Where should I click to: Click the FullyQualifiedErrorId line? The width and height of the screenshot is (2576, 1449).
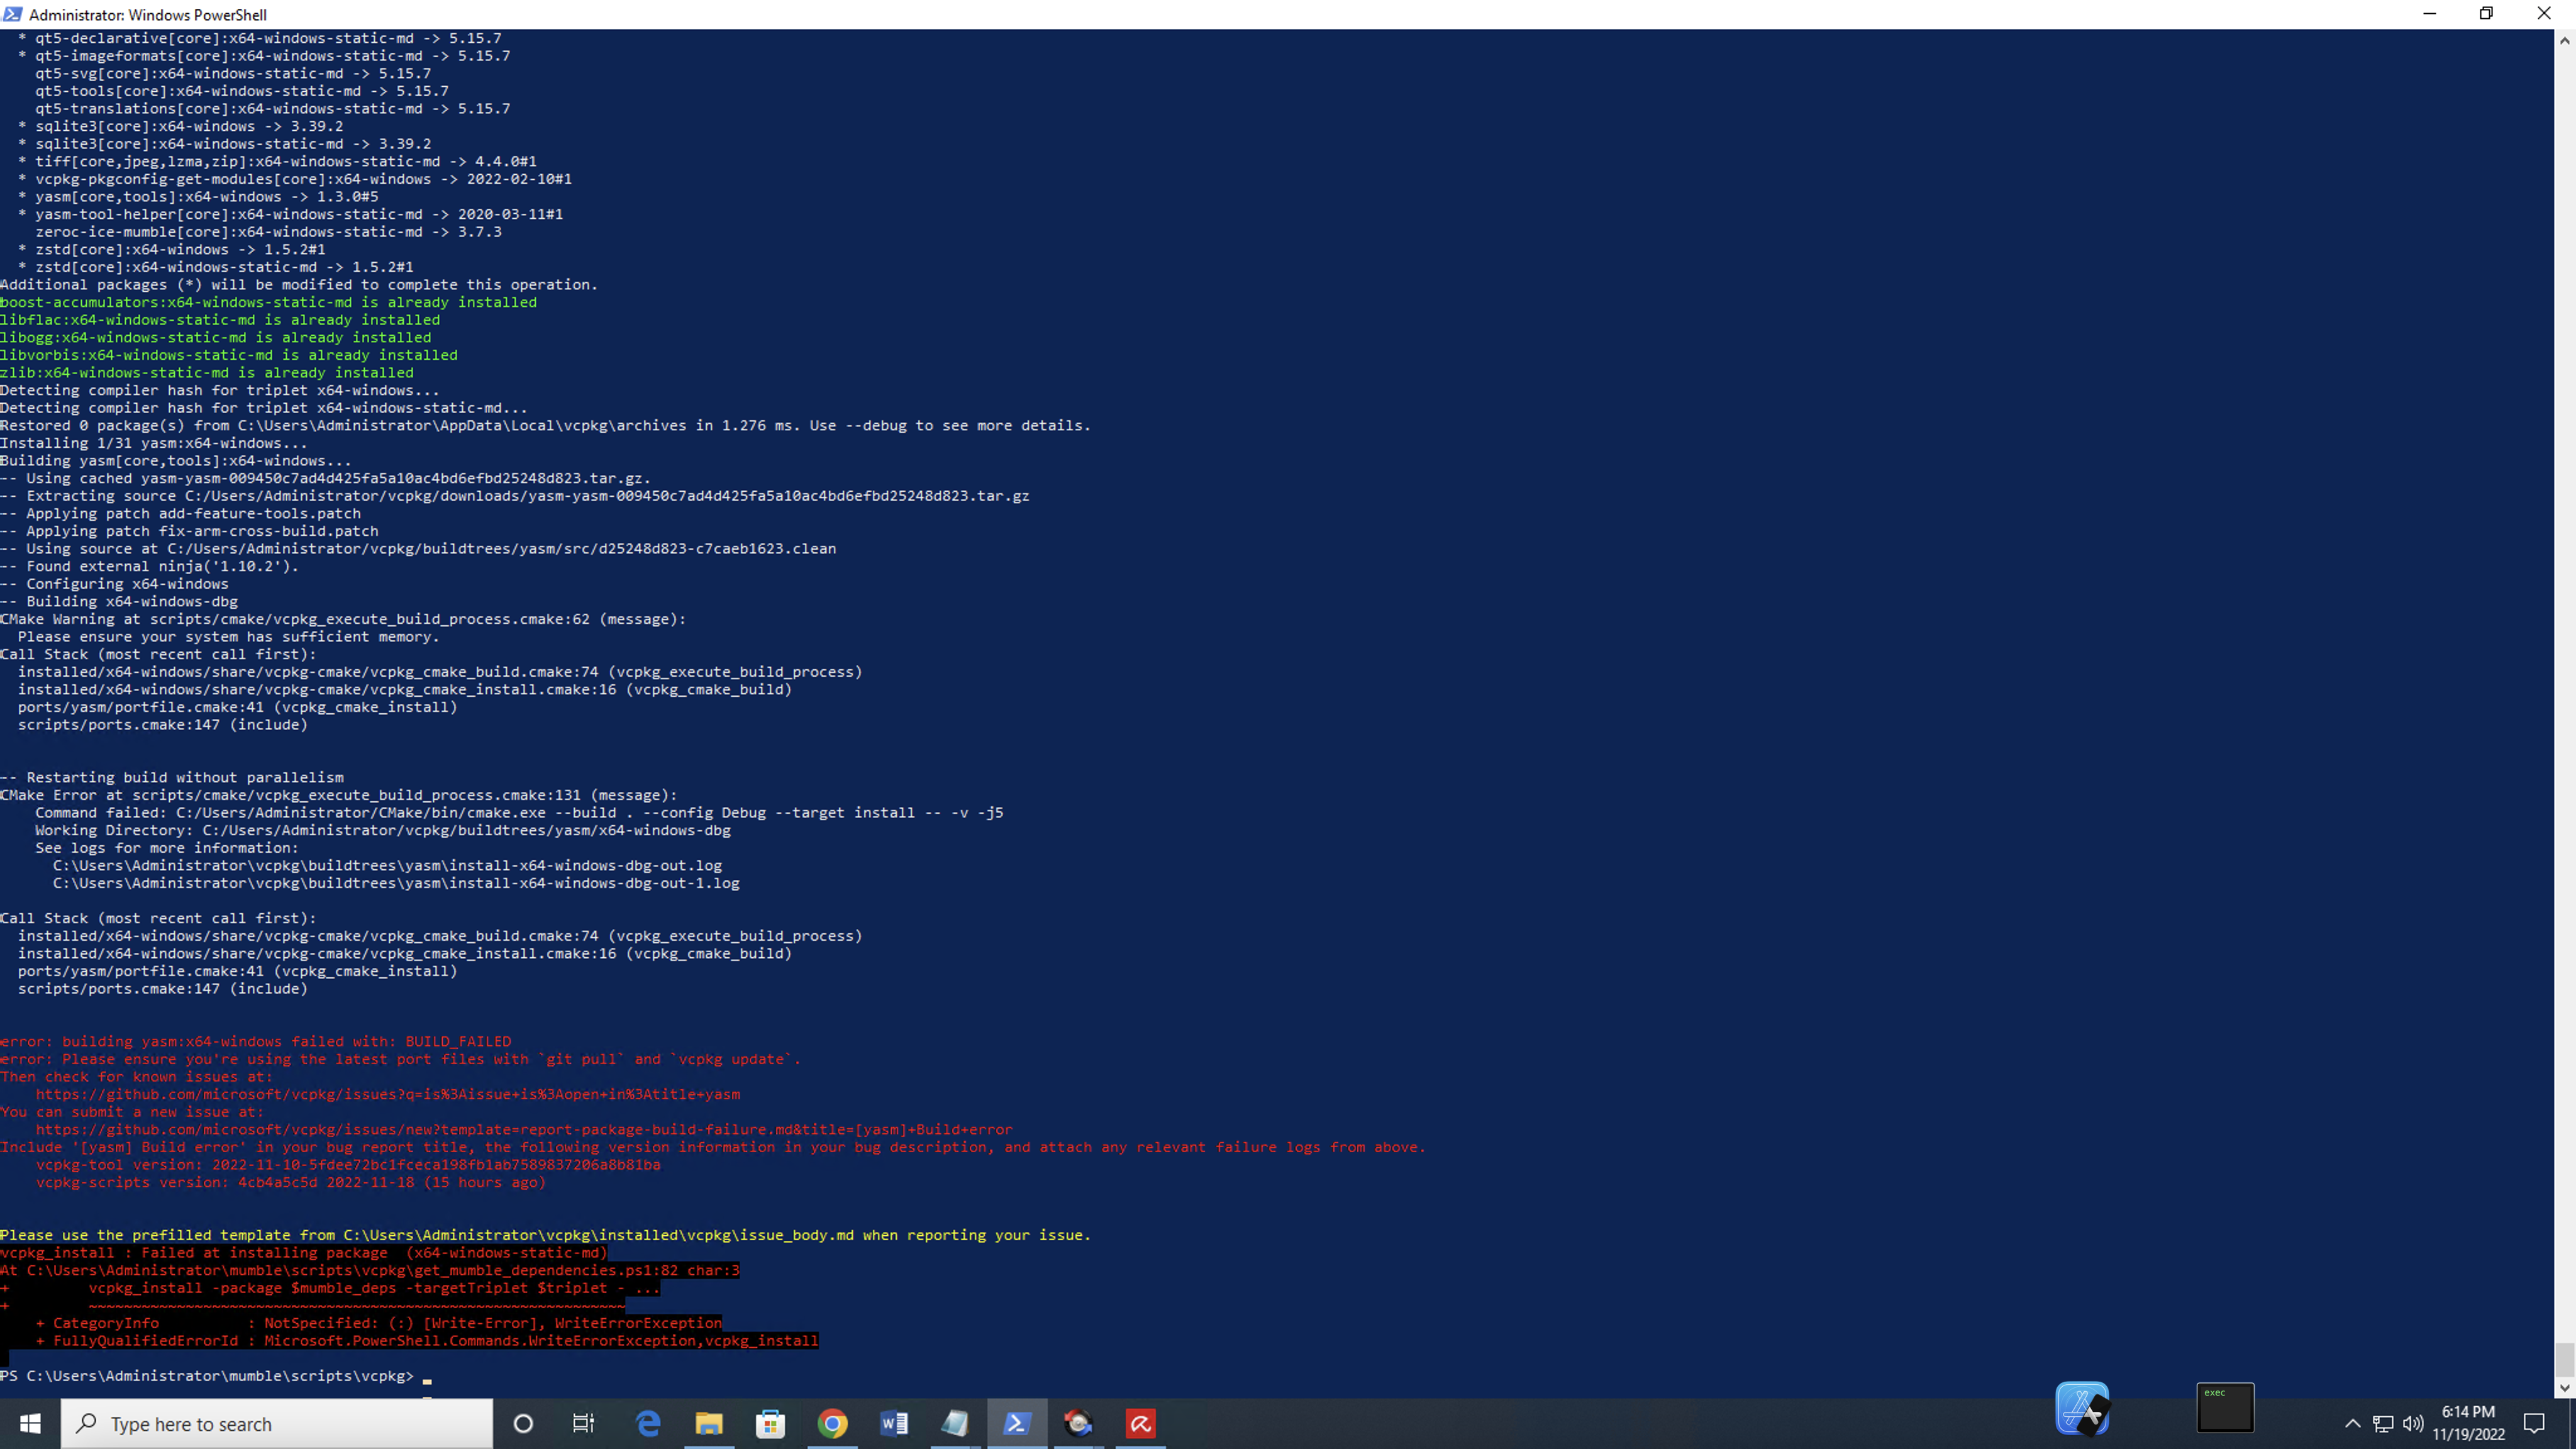(427, 1341)
